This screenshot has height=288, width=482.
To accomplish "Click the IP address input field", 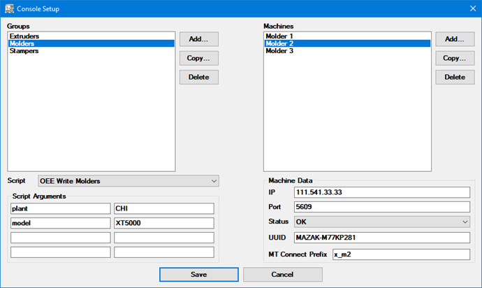I will click(x=381, y=192).
